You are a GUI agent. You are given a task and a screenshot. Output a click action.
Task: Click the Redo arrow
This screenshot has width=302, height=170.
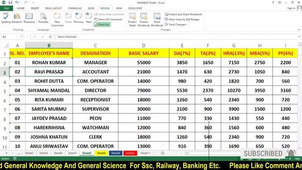click(25, 2)
